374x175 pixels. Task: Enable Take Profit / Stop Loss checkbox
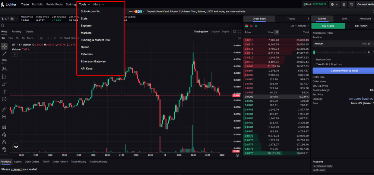(314, 64)
